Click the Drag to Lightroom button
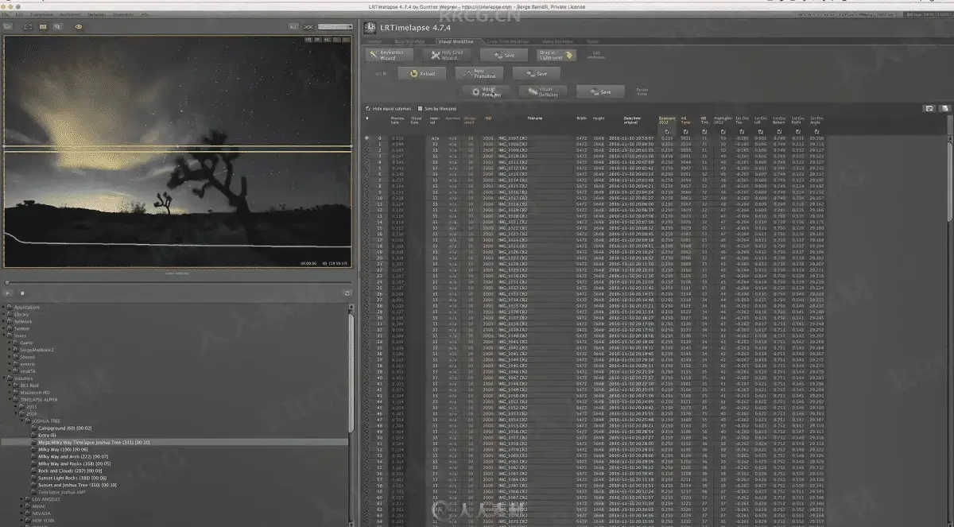Image resolution: width=954 pixels, height=527 pixels. (x=556, y=55)
